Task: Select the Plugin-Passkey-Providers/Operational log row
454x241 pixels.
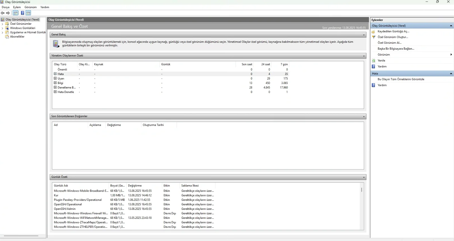Action: [134, 200]
